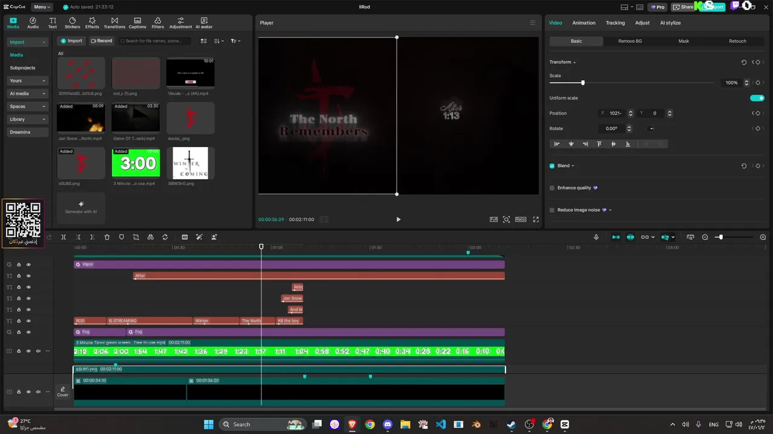Image resolution: width=773 pixels, height=434 pixels.
Task: Open the Menu dropdown in the title bar
Action: point(41,7)
